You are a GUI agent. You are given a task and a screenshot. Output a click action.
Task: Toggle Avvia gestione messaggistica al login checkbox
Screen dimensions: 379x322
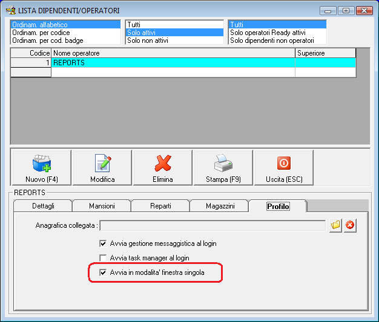click(x=103, y=243)
